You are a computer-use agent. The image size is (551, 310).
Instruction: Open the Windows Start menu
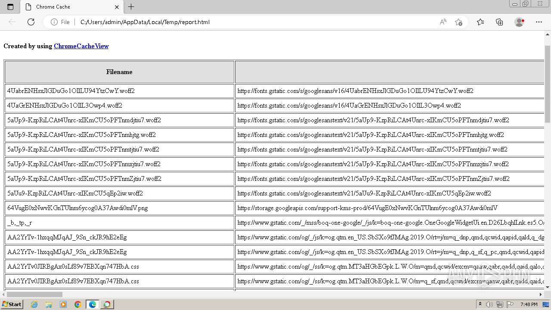12,304
